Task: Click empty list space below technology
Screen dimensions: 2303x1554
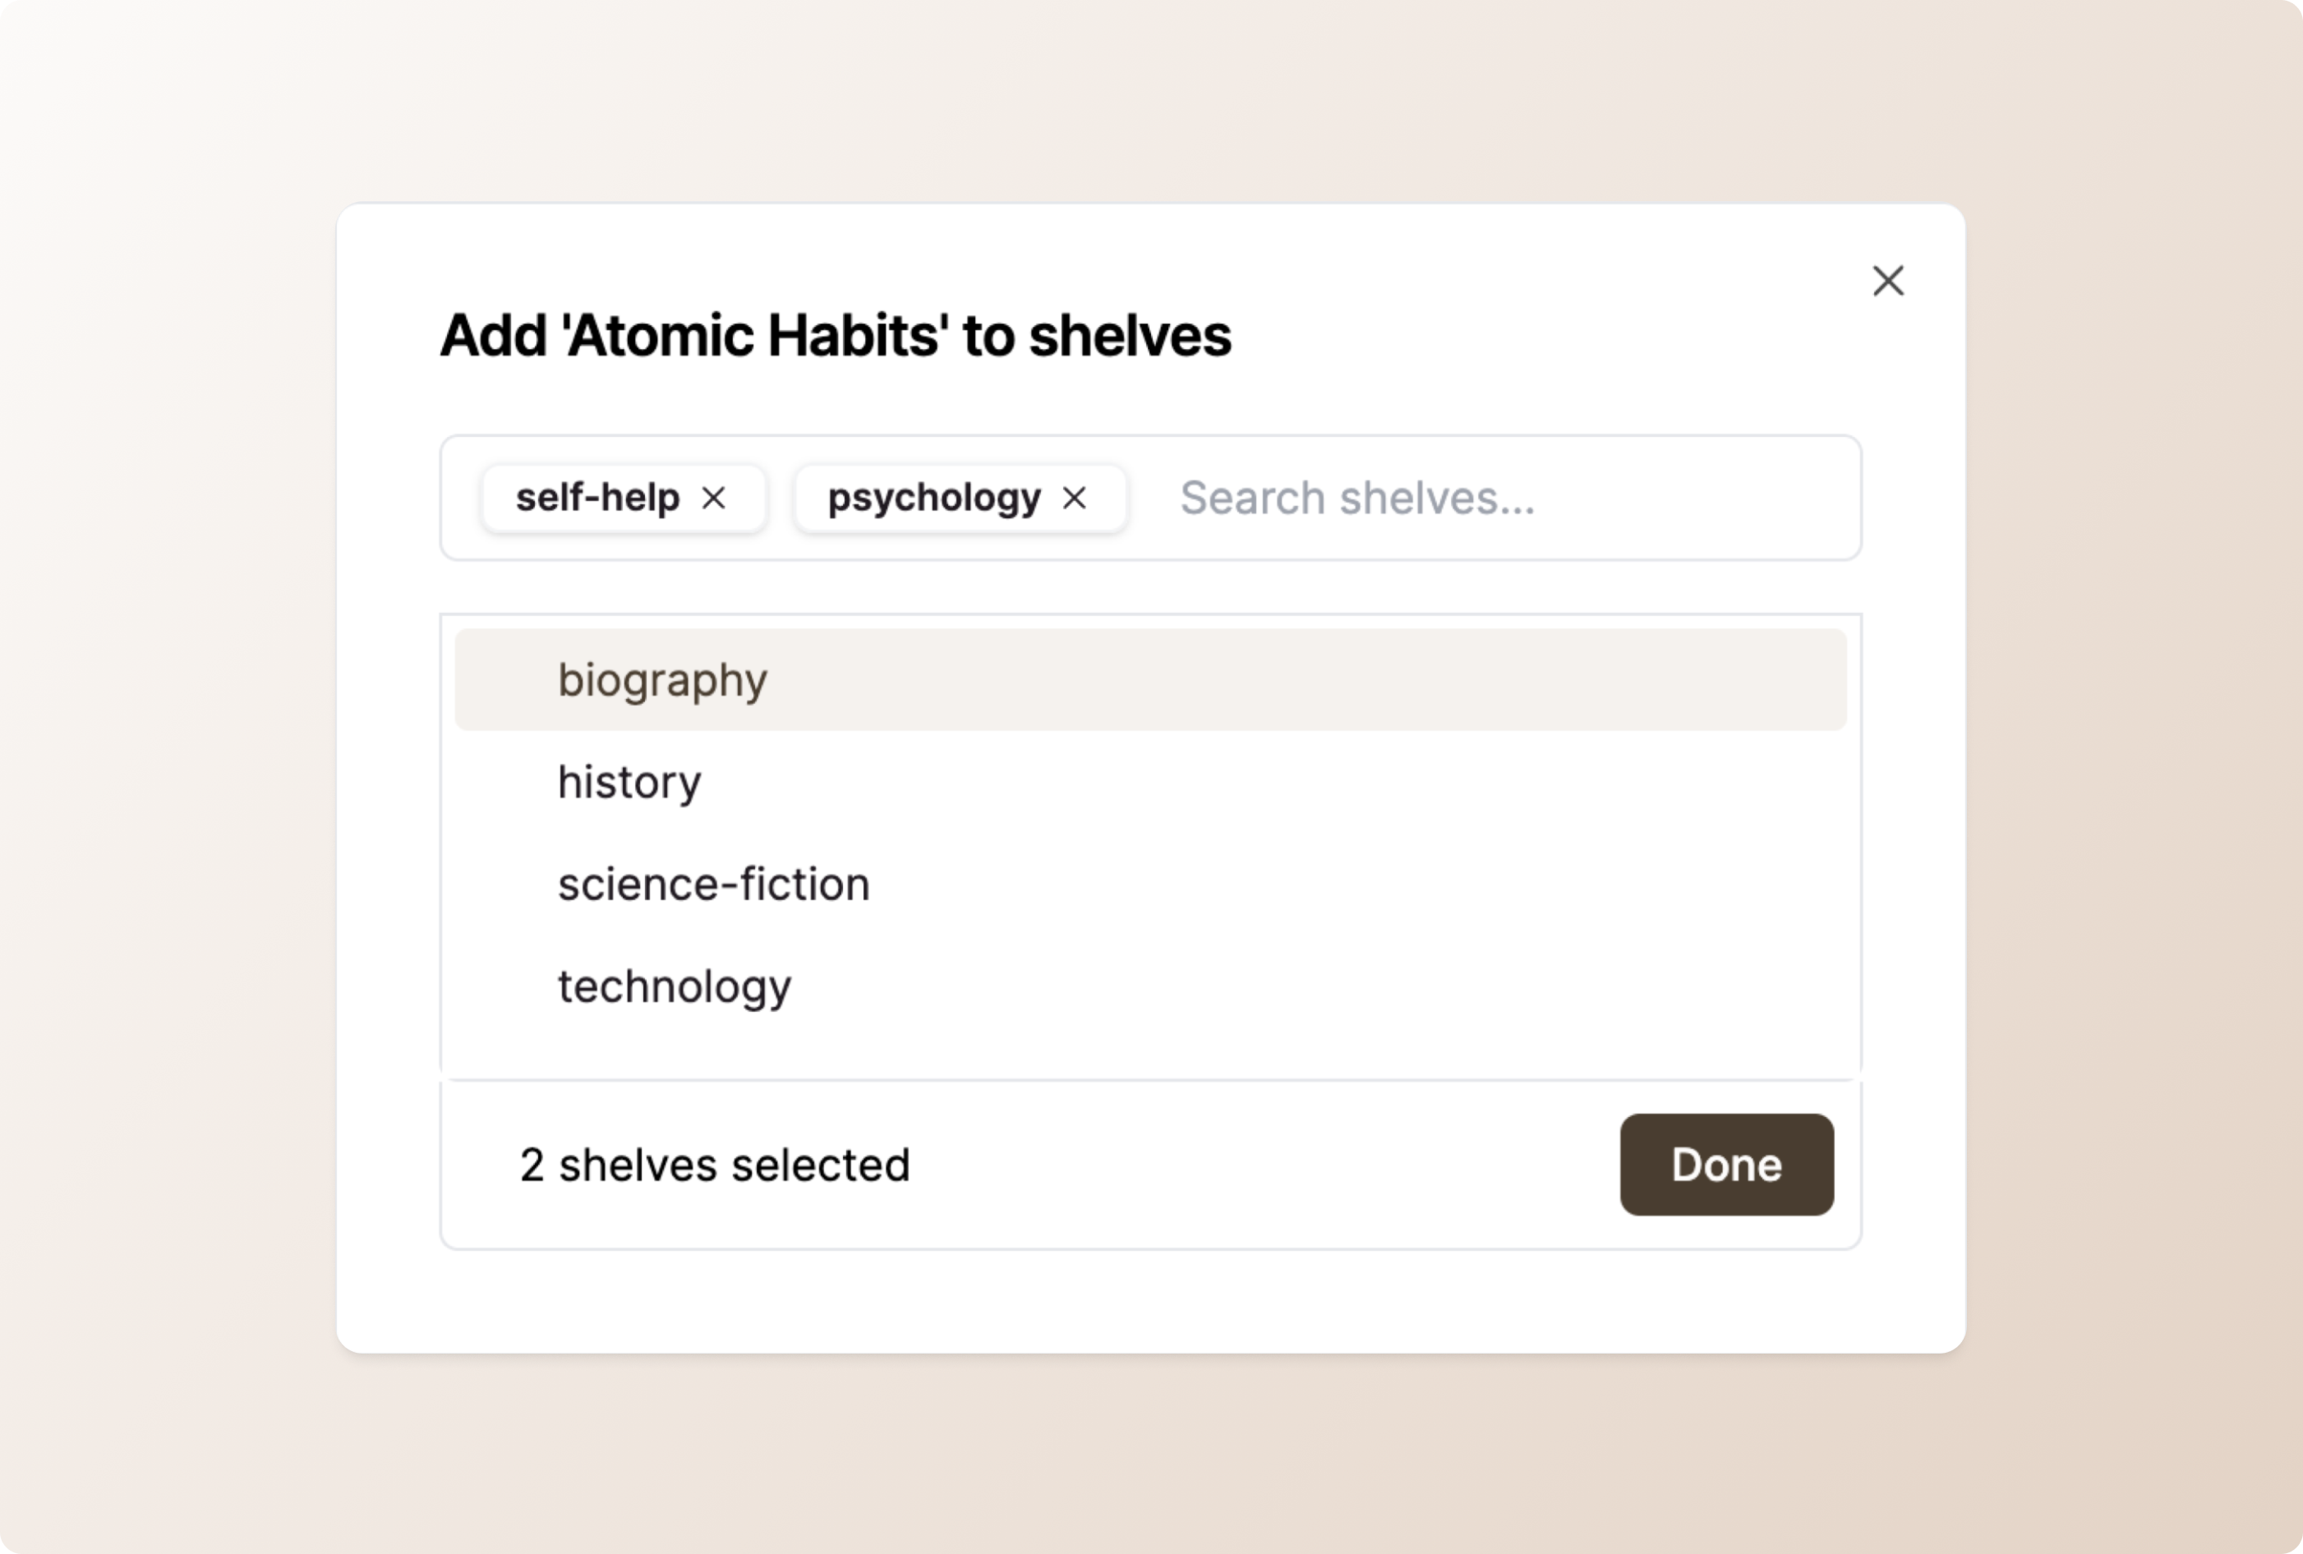Action: click(1150, 1057)
